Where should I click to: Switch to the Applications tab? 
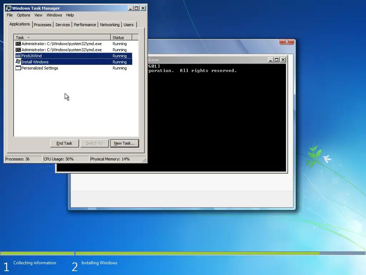point(20,24)
